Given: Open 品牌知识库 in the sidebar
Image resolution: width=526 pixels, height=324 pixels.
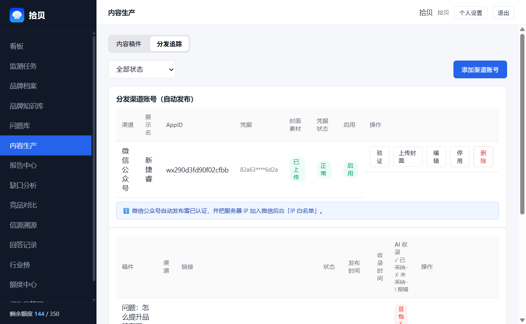Looking at the screenshot, I should pos(46,106).
